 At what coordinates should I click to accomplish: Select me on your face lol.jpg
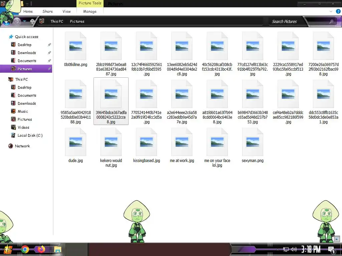tap(217, 148)
